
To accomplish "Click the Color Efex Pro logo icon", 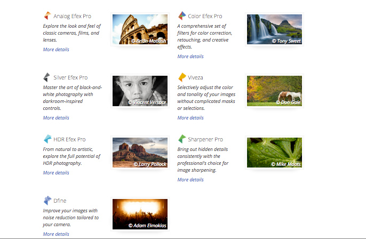I will tap(182, 15).
